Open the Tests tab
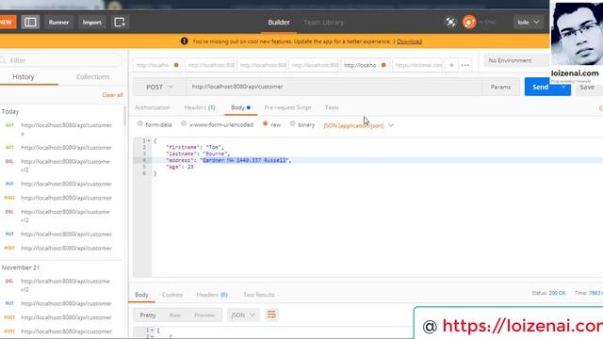Viewport: 603px width, 339px height. coord(332,107)
